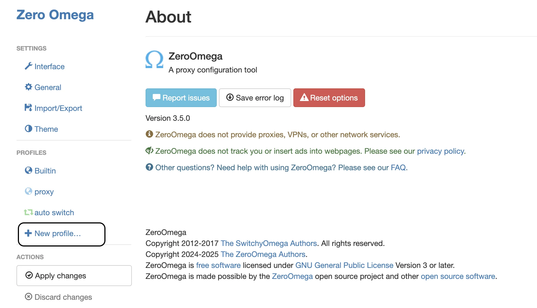Image resolution: width=537 pixels, height=308 pixels.
Task: Click 'A proxy configuration tool' text
Action: (x=213, y=70)
